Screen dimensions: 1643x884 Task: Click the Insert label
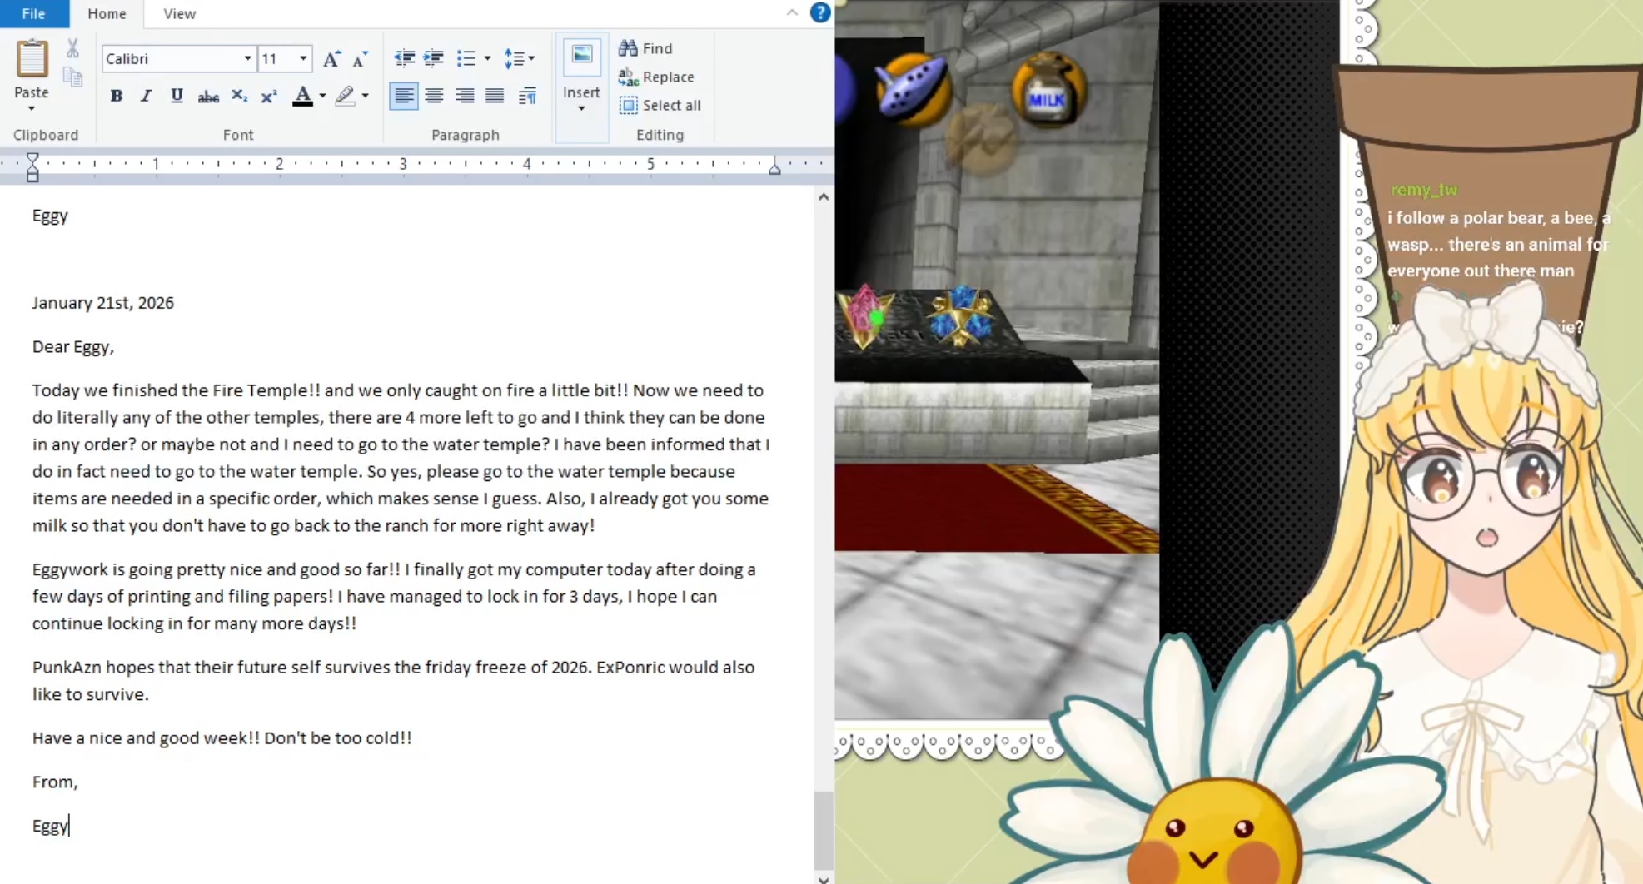[581, 92]
